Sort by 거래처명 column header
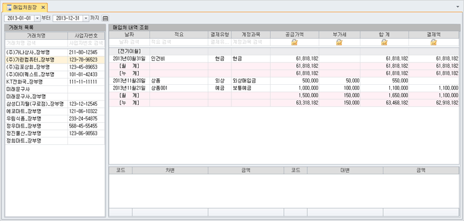Image resolution: width=464 pixels, height=221 pixels. (x=36, y=35)
